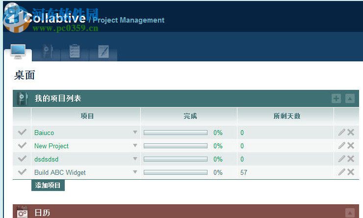Click the 我的项目列表 panel title
Viewport: 363px width, 218px height.
point(58,98)
